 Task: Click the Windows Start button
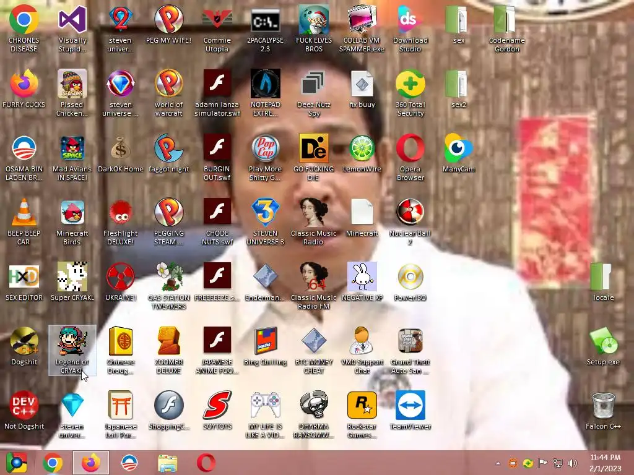pyautogui.click(x=16, y=463)
